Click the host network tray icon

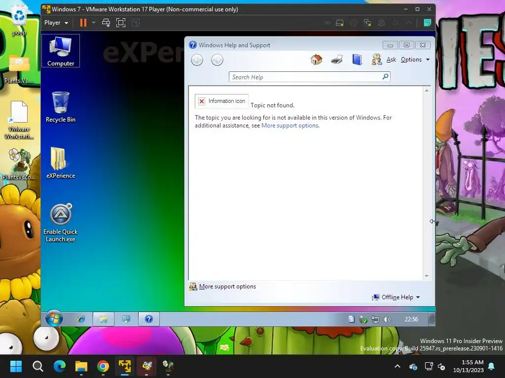click(429, 366)
